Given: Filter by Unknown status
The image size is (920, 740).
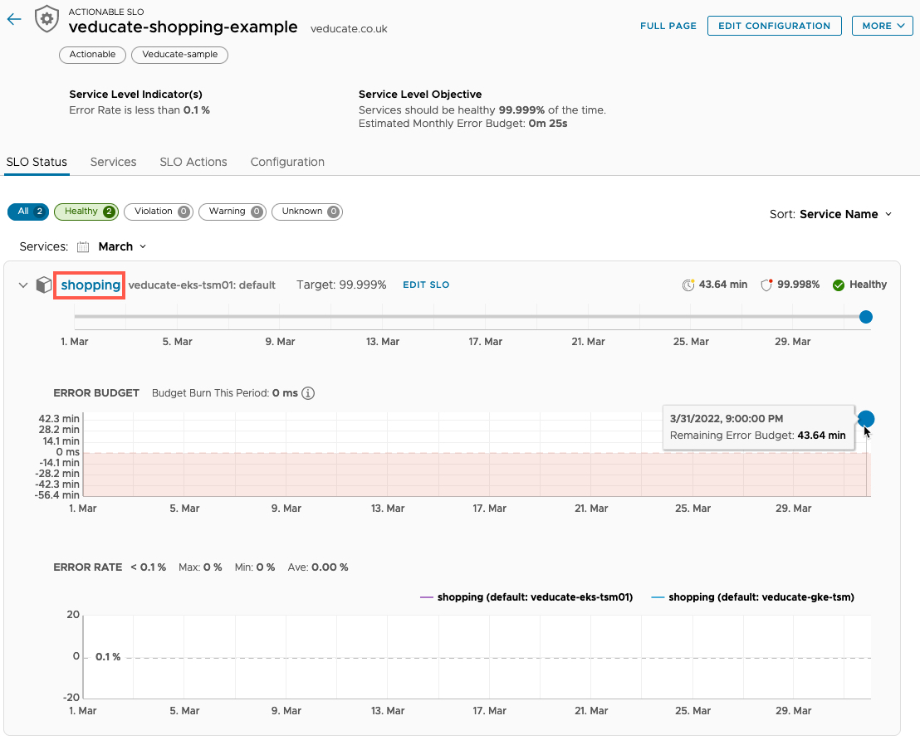Looking at the screenshot, I should (307, 212).
